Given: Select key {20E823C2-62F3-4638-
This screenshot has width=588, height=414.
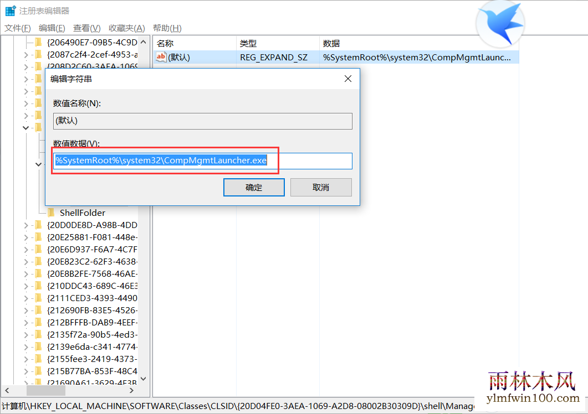Looking at the screenshot, I should (x=92, y=261).
